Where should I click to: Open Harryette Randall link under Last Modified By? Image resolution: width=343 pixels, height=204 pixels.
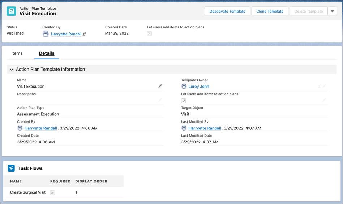[205, 128]
